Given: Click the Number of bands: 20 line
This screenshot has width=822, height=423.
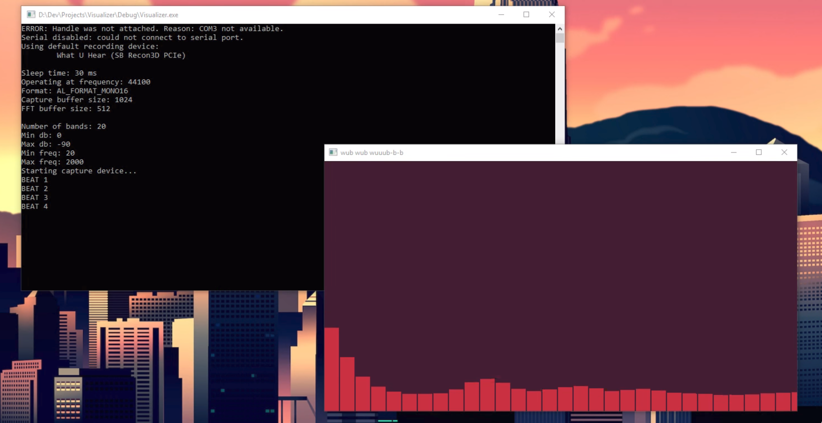Looking at the screenshot, I should click(x=64, y=126).
